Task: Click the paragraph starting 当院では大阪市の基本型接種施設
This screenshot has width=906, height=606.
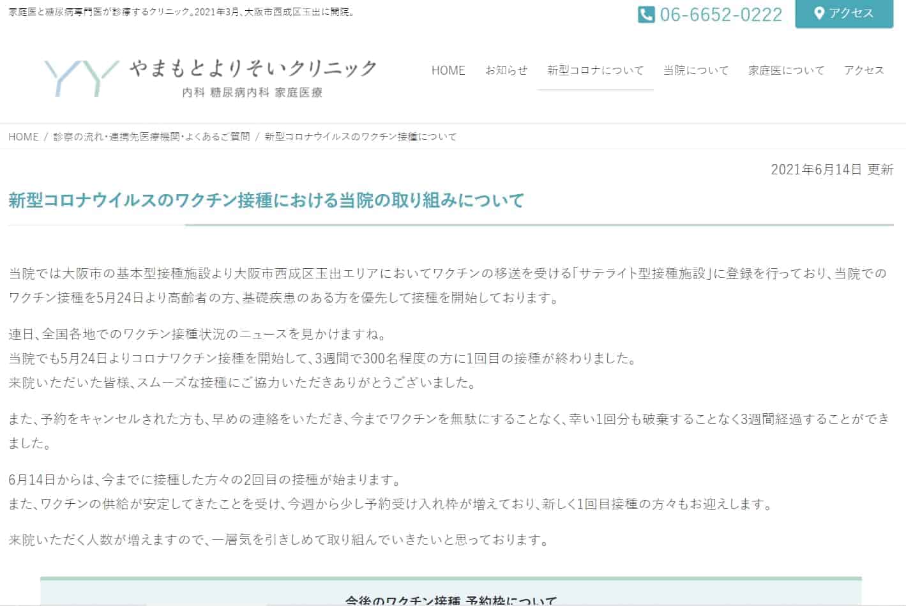Action: (x=448, y=285)
